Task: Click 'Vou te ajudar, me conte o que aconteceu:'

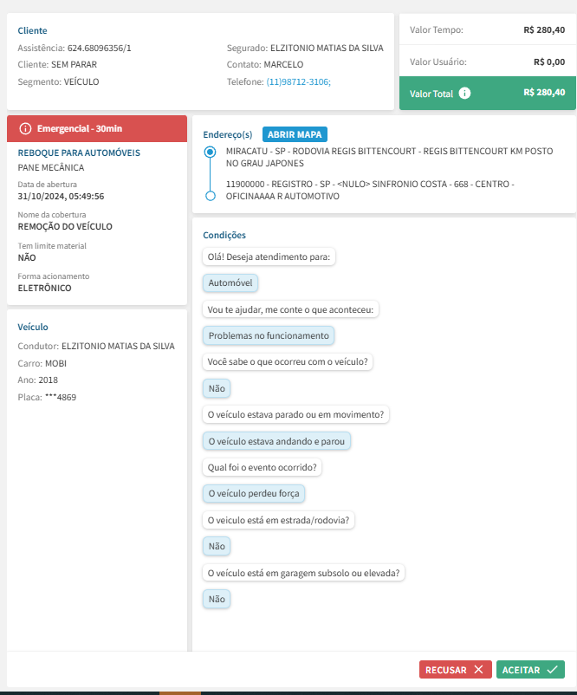Action: (x=291, y=309)
